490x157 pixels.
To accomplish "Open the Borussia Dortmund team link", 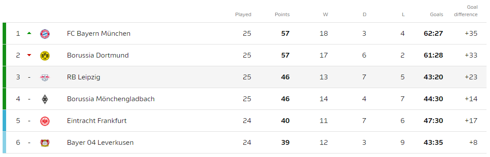I will click(x=98, y=55).
